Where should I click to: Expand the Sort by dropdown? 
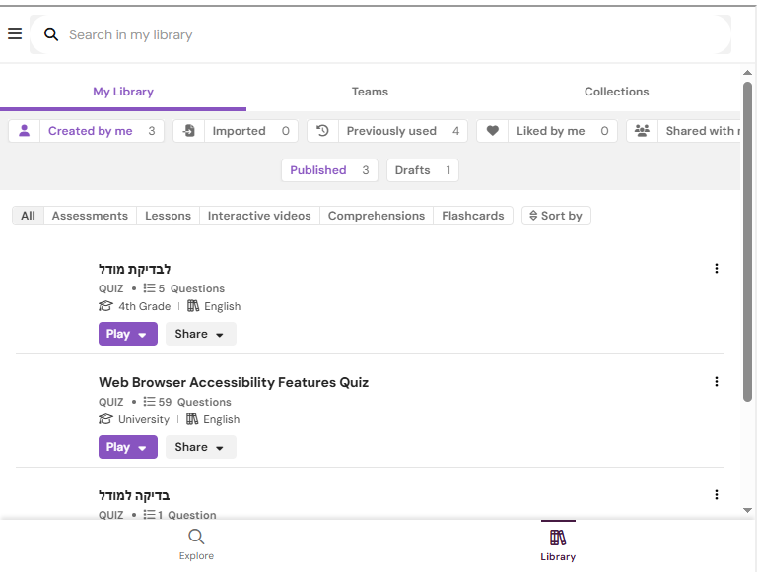(556, 216)
